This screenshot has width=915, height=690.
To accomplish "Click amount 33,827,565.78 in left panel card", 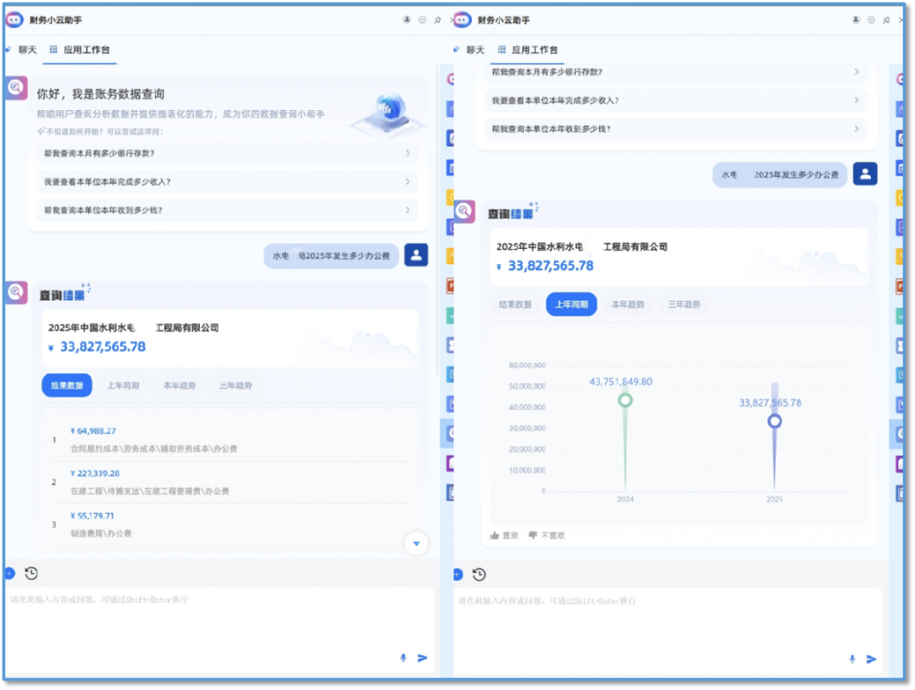I will click(x=103, y=347).
